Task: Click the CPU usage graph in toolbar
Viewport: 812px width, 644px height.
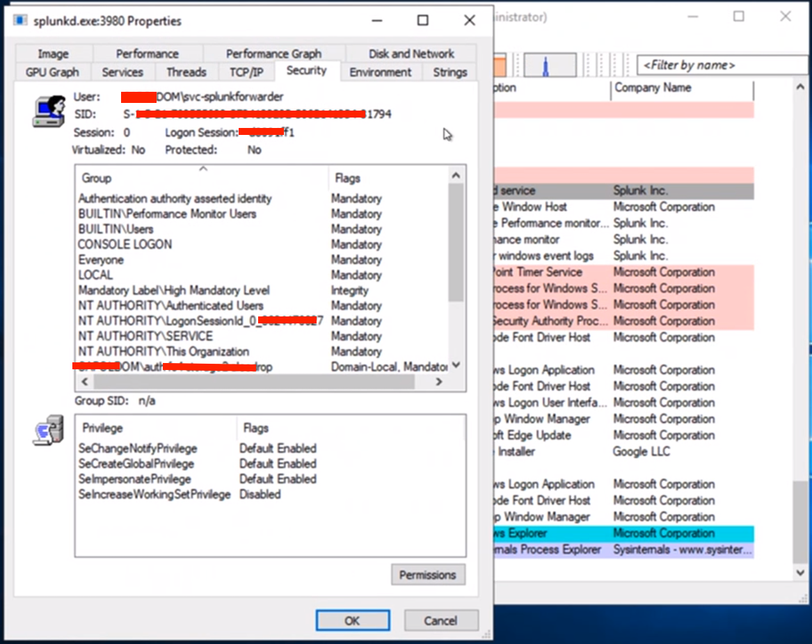Action: pos(549,65)
